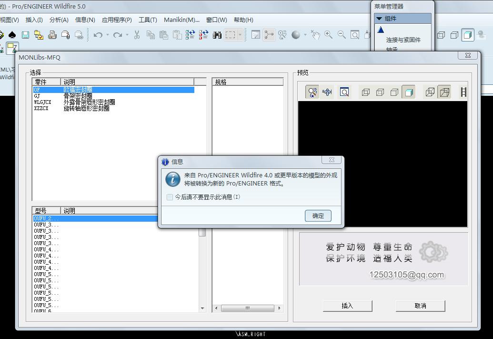Open the Redo history dropdown arrow
Viewport: 493px width, 339px height.
click(127, 35)
